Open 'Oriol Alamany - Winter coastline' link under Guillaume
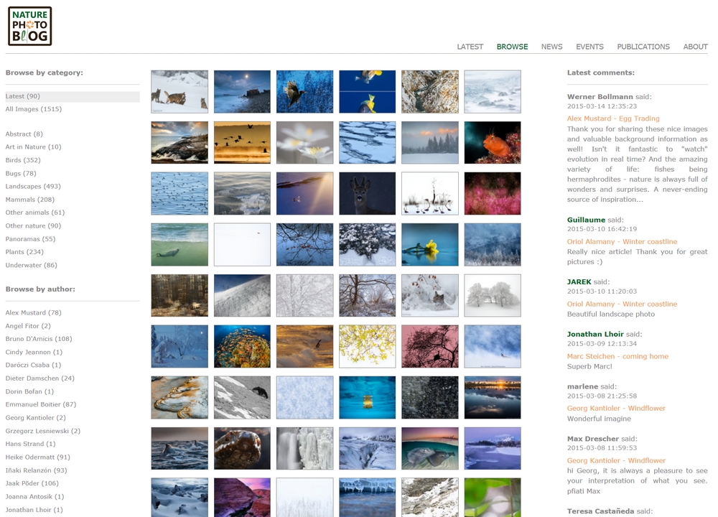The width and height of the screenshot is (718, 517). pyautogui.click(x=622, y=242)
